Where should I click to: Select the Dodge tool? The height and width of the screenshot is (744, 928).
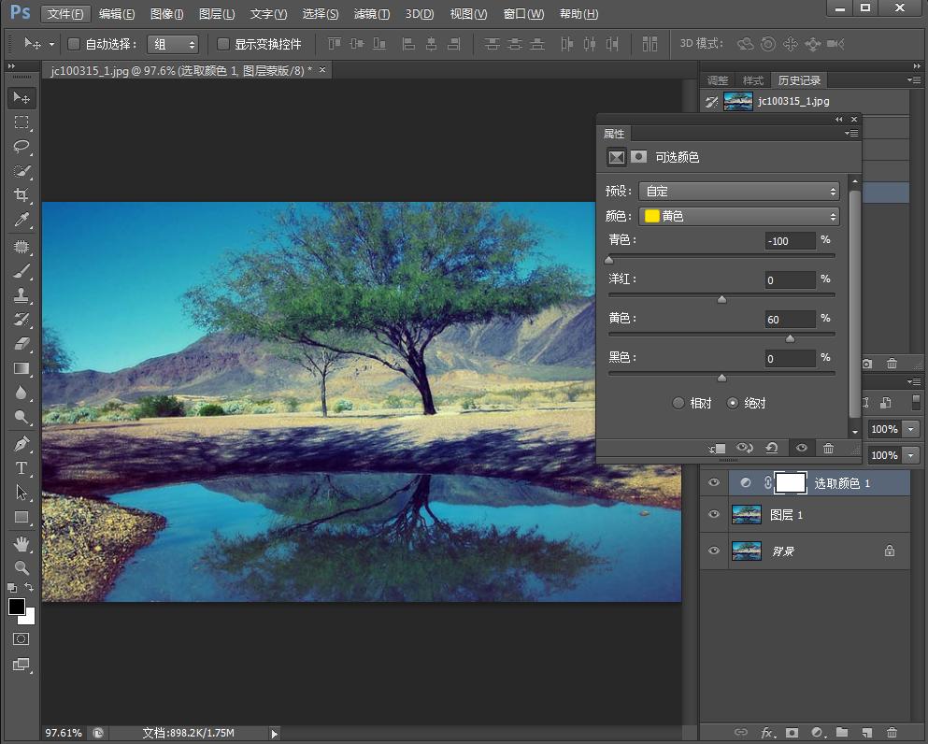[x=21, y=417]
